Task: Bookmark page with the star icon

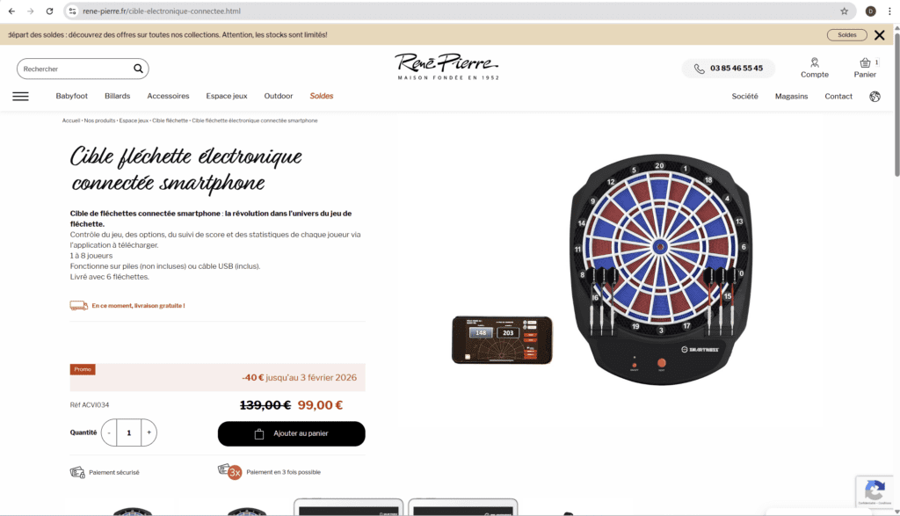Action: [x=845, y=11]
